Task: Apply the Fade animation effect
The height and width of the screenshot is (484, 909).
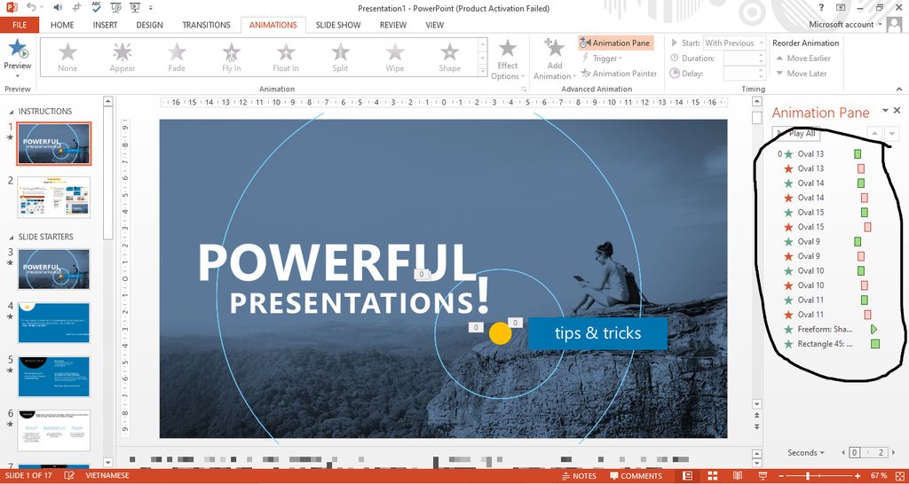Action: (x=177, y=58)
